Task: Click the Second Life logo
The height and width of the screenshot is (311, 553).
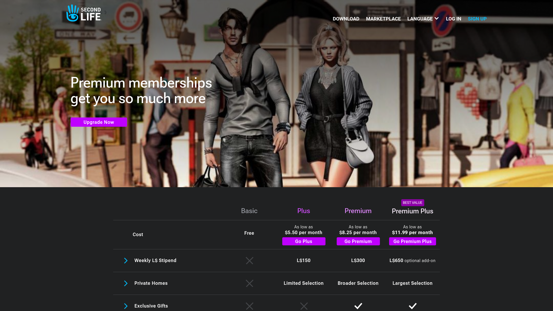Action: 84,13
